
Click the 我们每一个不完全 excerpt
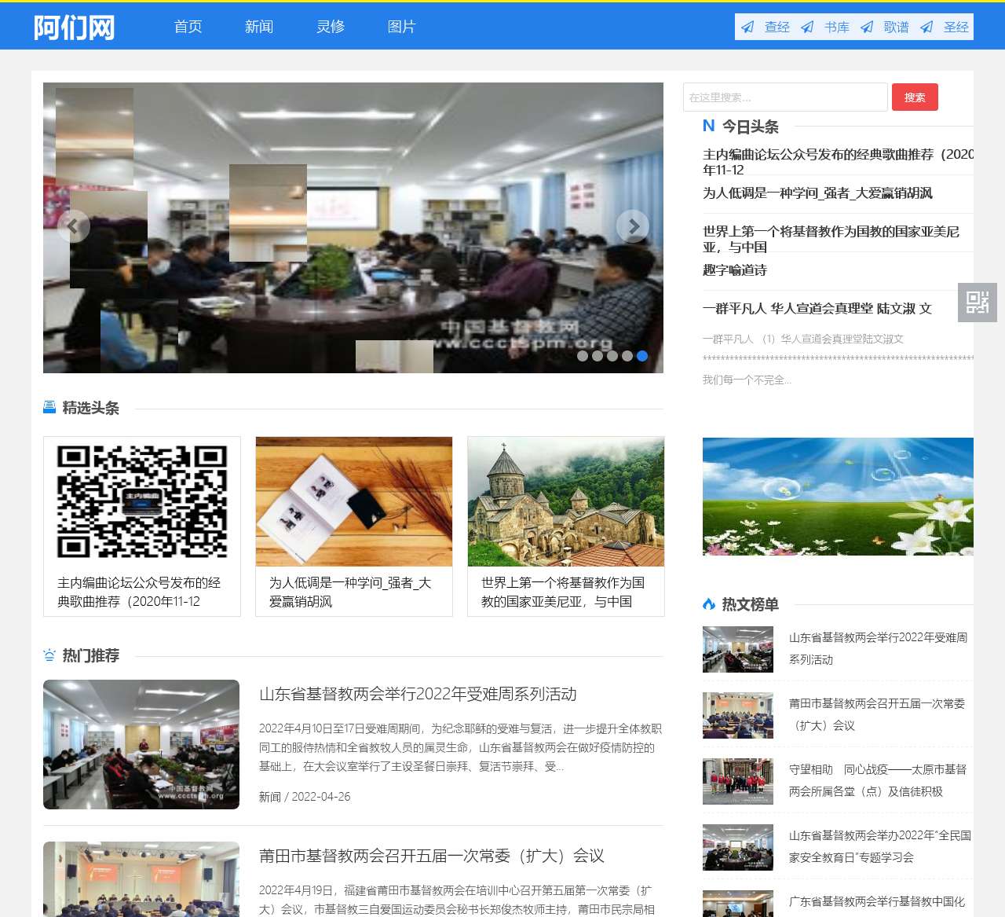tap(747, 380)
